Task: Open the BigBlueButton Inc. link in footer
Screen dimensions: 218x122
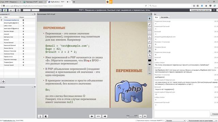Action: [9, 121]
